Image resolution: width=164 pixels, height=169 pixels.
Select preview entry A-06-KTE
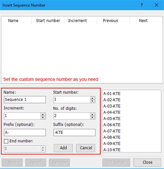click(x=112, y=125)
